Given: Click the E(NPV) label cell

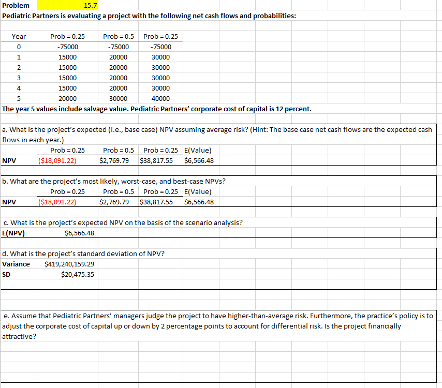Looking at the screenshot, I should pyautogui.click(x=19, y=233).
